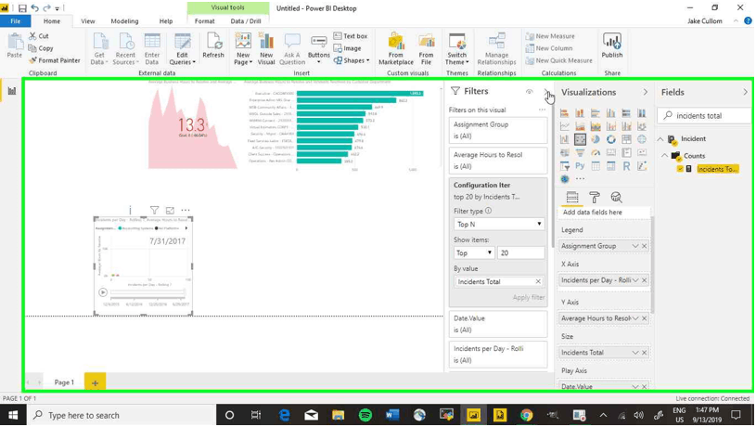The image size is (756, 427).
Task: Open the Help ribbon tab
Action: pyautogui.click(x=166, y=21)
